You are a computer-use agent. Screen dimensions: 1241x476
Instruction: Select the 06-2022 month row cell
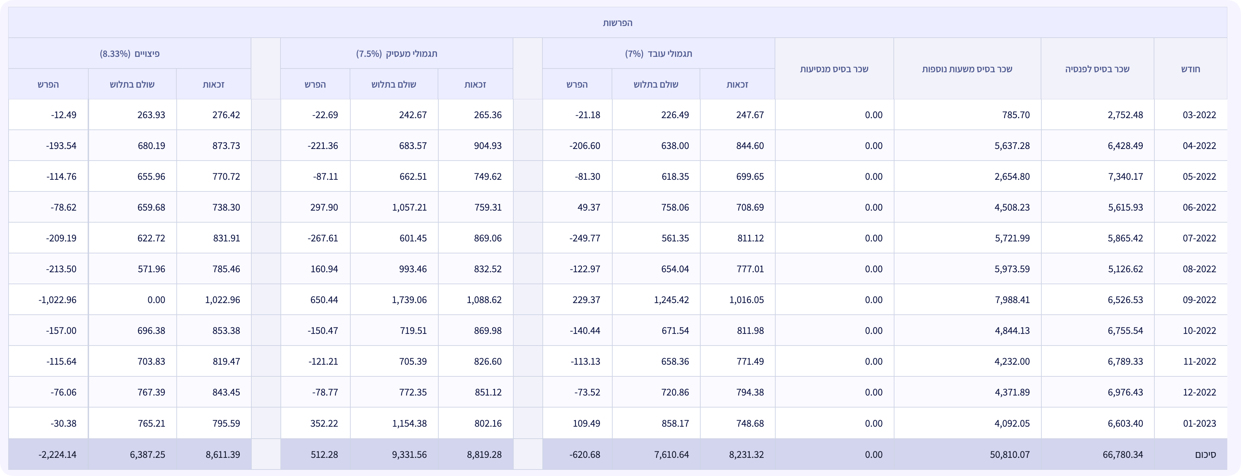click(x=1199, y=207)
